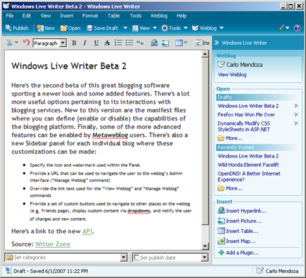Toggle bold formatting
Viewport: 306px width, 278px height.
click(74, 43)
